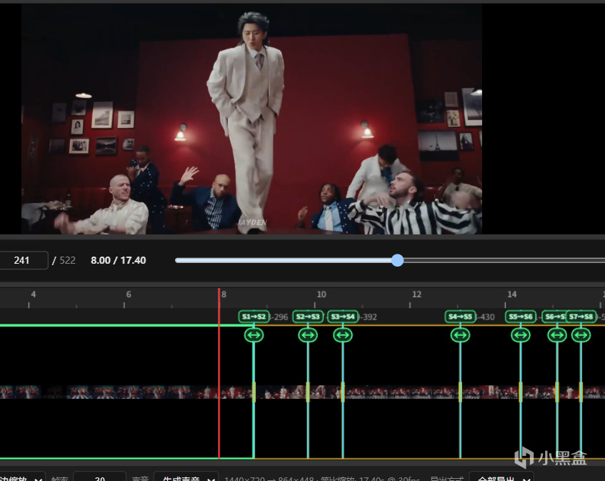This screenshot has height=481, width=605.
Task: Click the S4→S5 transition label
Action: 460,317
